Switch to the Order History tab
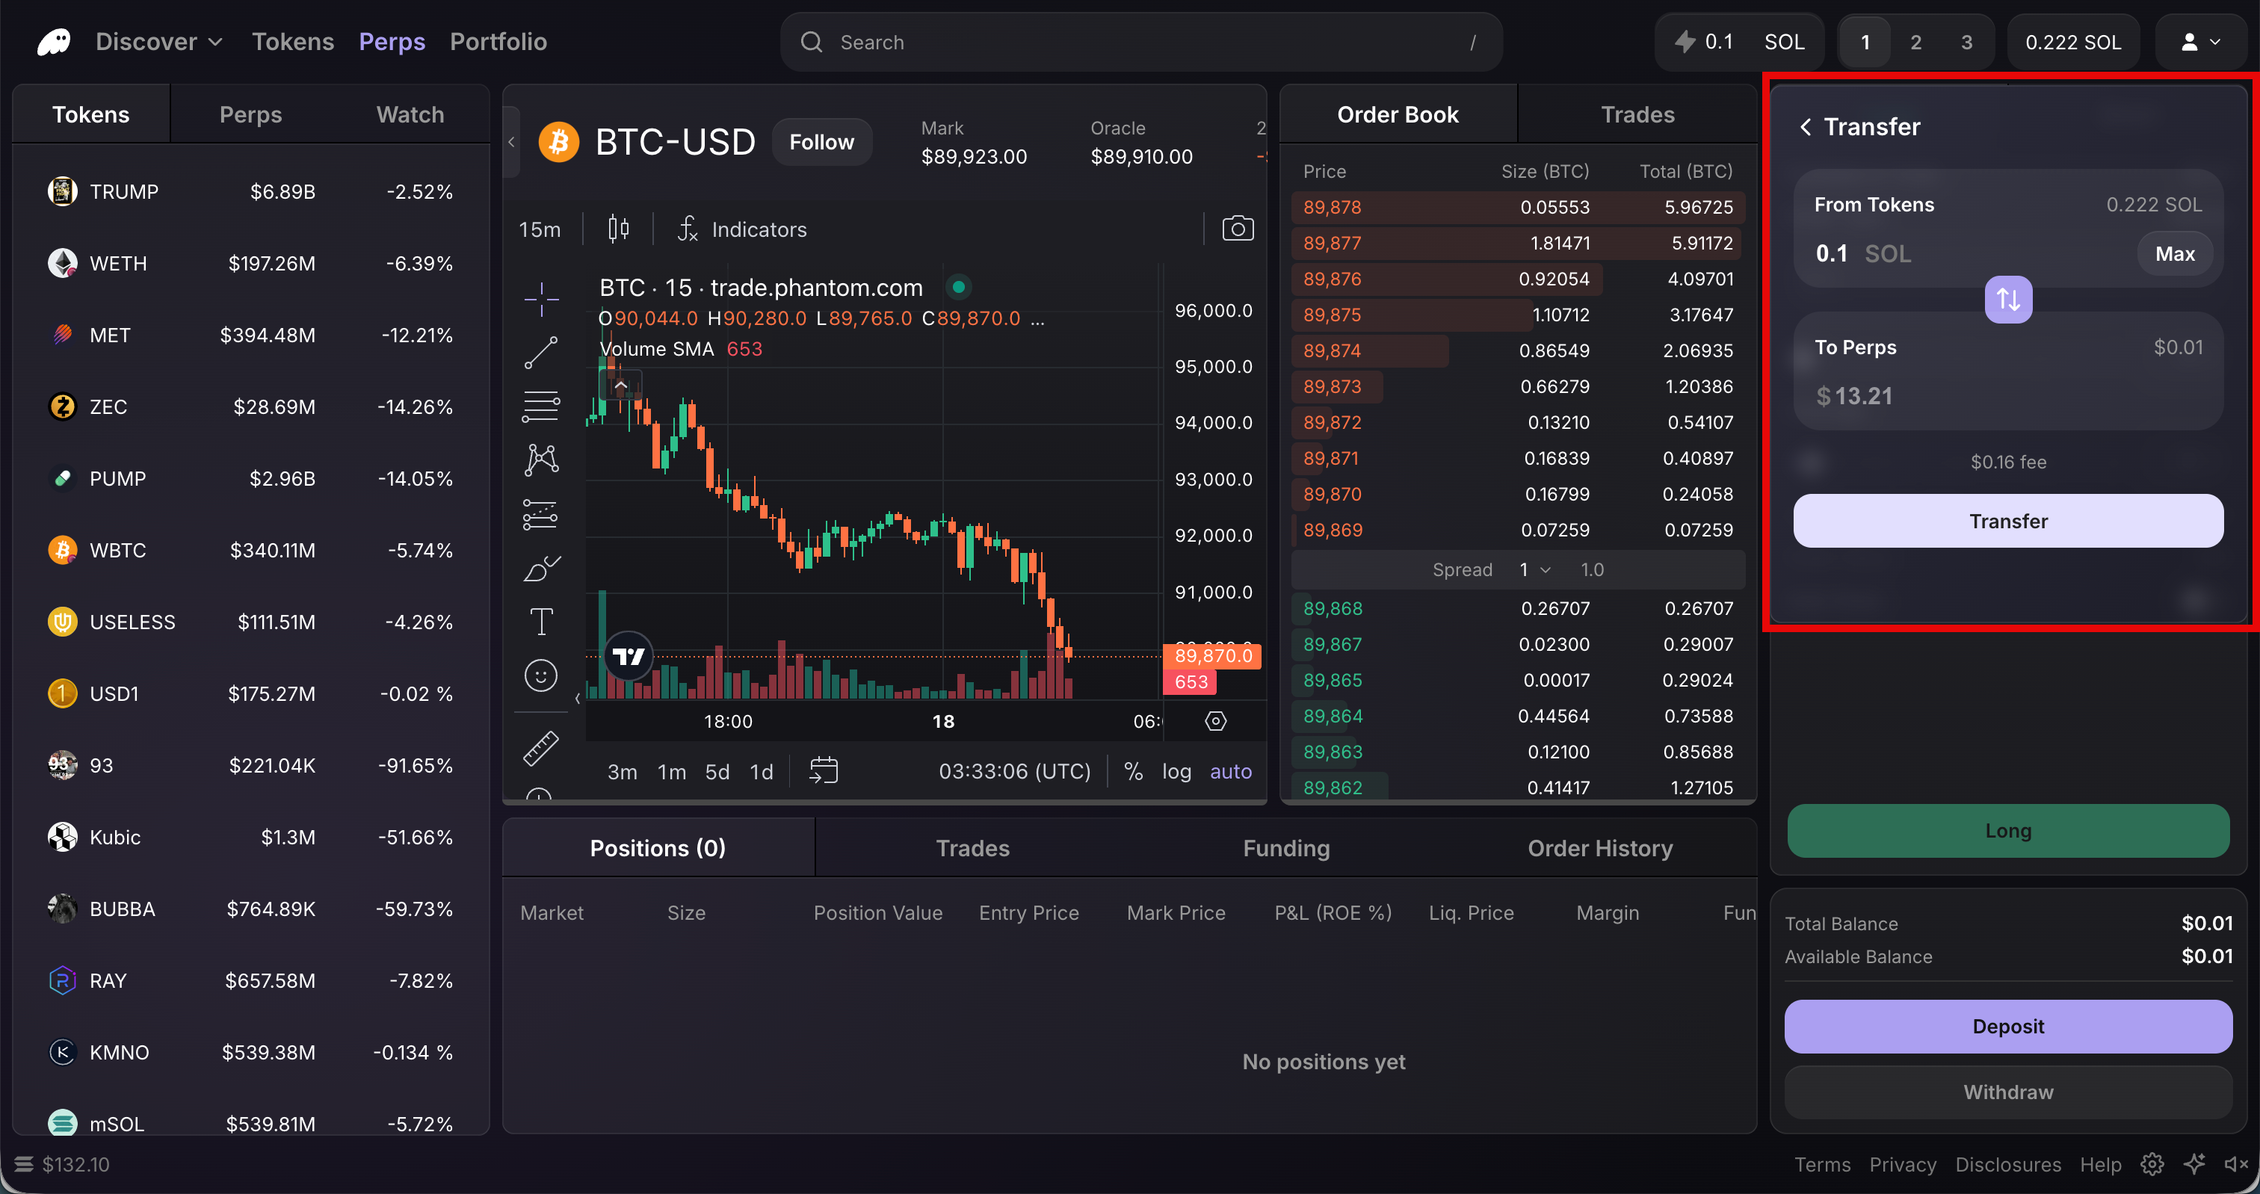This screenshot has height=1194, width=2260. (x=1599, y=847)
